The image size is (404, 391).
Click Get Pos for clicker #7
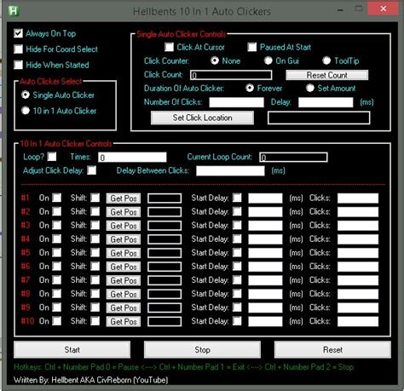124,280
